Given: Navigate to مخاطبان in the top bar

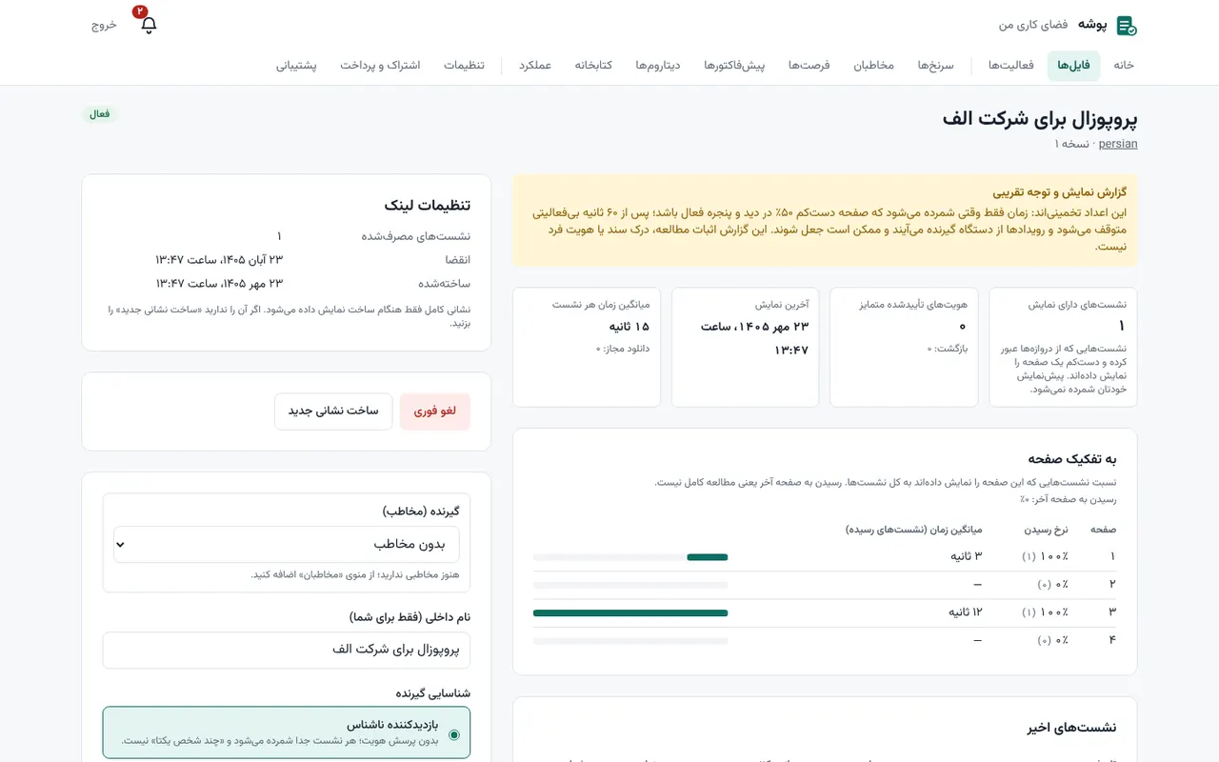Looking at the screenshot, I should [x=873, y=66].
